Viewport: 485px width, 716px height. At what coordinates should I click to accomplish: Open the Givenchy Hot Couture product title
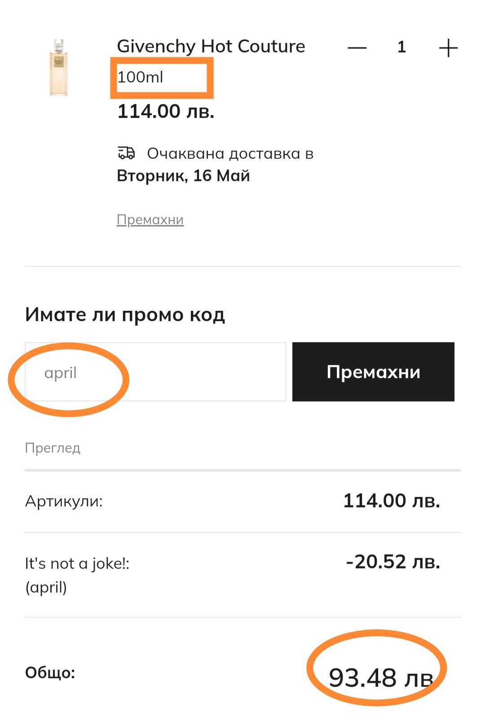pos(211,46)
